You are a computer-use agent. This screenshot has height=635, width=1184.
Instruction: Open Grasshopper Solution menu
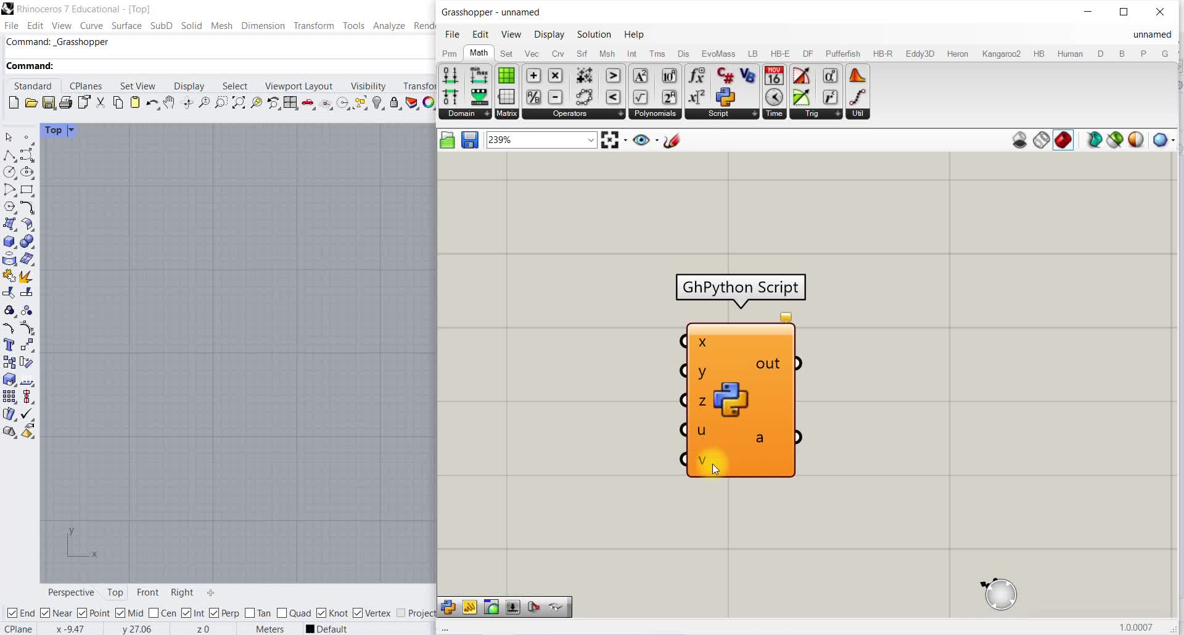594,35
